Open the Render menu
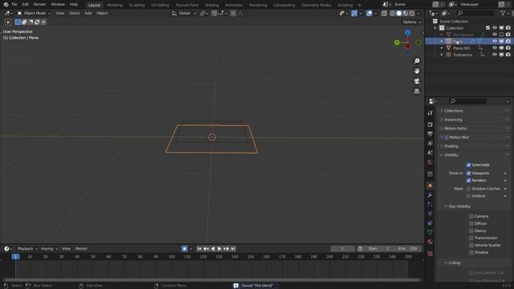 (x=39, y=5)
